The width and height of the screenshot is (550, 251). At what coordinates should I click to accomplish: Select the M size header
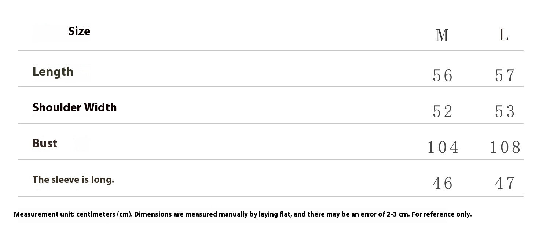click(442, 36)
